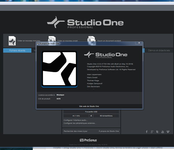Click Ouvrir un document existant
This screenshot has width=174, height=150.
click(x=109, y=41)
